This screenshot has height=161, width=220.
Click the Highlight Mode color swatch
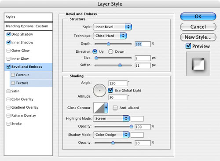click(x=137, y=119)
